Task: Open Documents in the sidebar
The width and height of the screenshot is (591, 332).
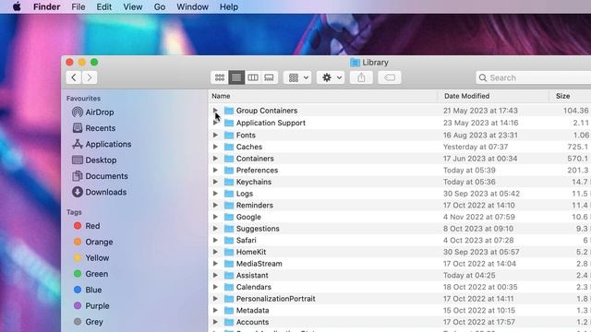Action: click(100, 176)
